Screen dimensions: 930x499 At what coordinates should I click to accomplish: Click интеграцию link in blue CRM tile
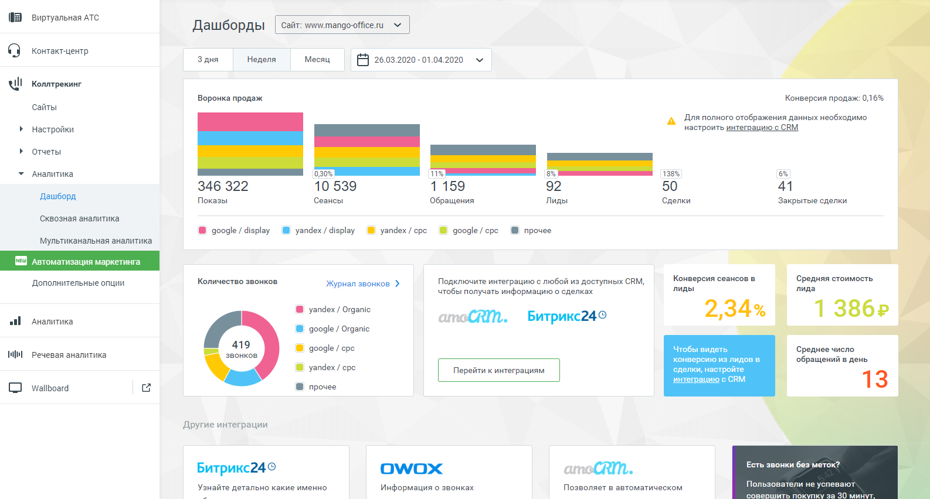point(696,380)
